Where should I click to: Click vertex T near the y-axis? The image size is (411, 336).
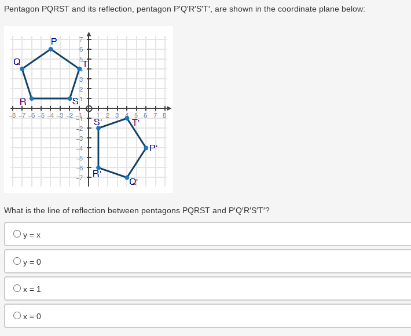79,69
